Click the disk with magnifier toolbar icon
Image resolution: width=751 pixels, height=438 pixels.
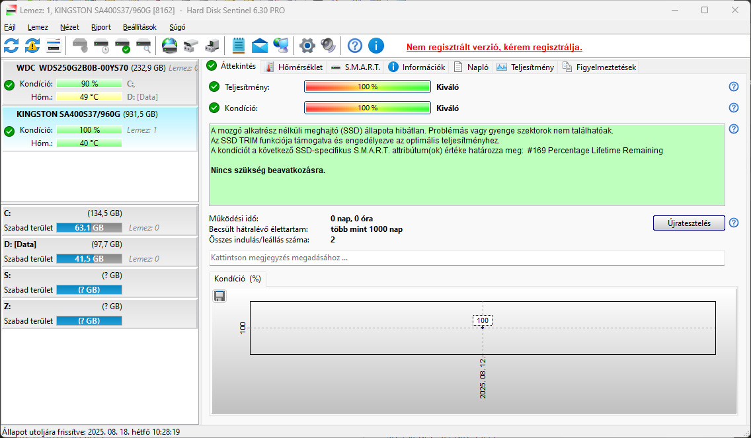click(x=143, y=46)
